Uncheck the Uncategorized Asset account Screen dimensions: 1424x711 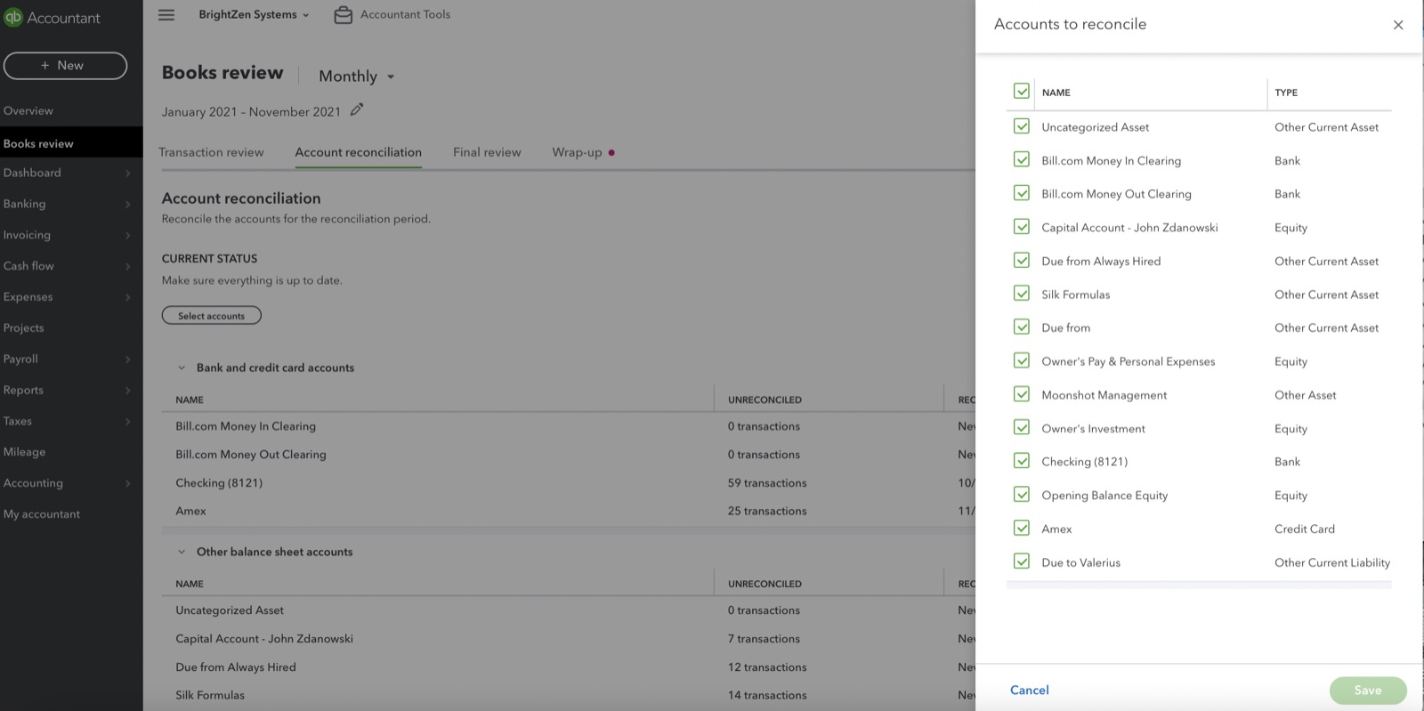1022,126
